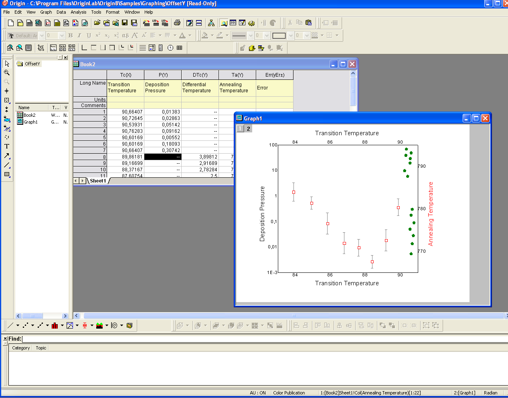
Task: Click the fill color swatch box
Action: (x=279, y=36)
